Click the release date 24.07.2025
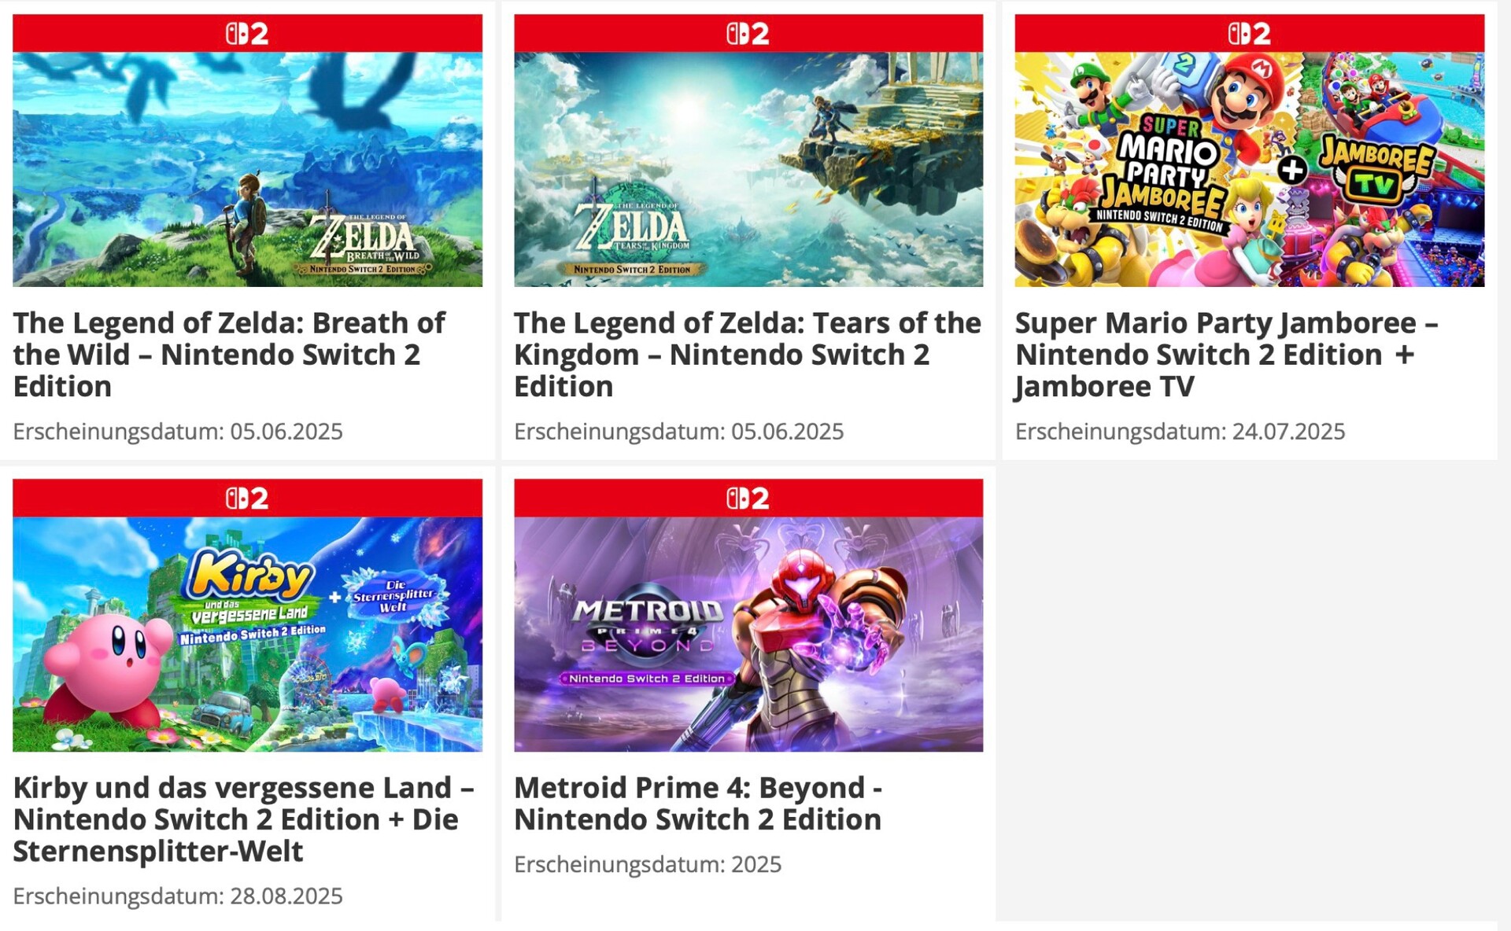This screenshot has width=1511, height=931. coord(1180,432)
